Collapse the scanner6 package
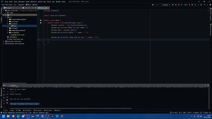 pyautogui.click(x=8, y=24)
